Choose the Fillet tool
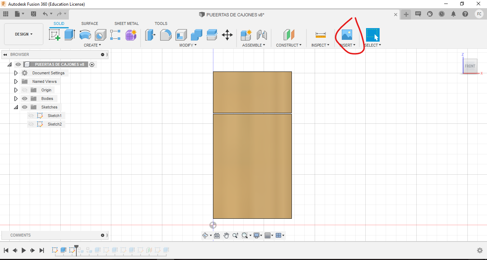Screen dimensions: 487x260 (x=166, y=35)
